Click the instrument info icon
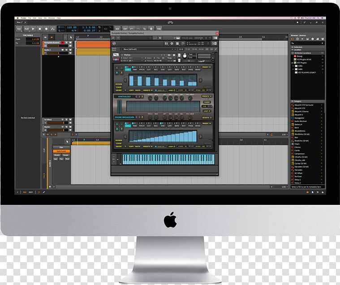This screenshot has width=340, height=285. pos(174,55)
